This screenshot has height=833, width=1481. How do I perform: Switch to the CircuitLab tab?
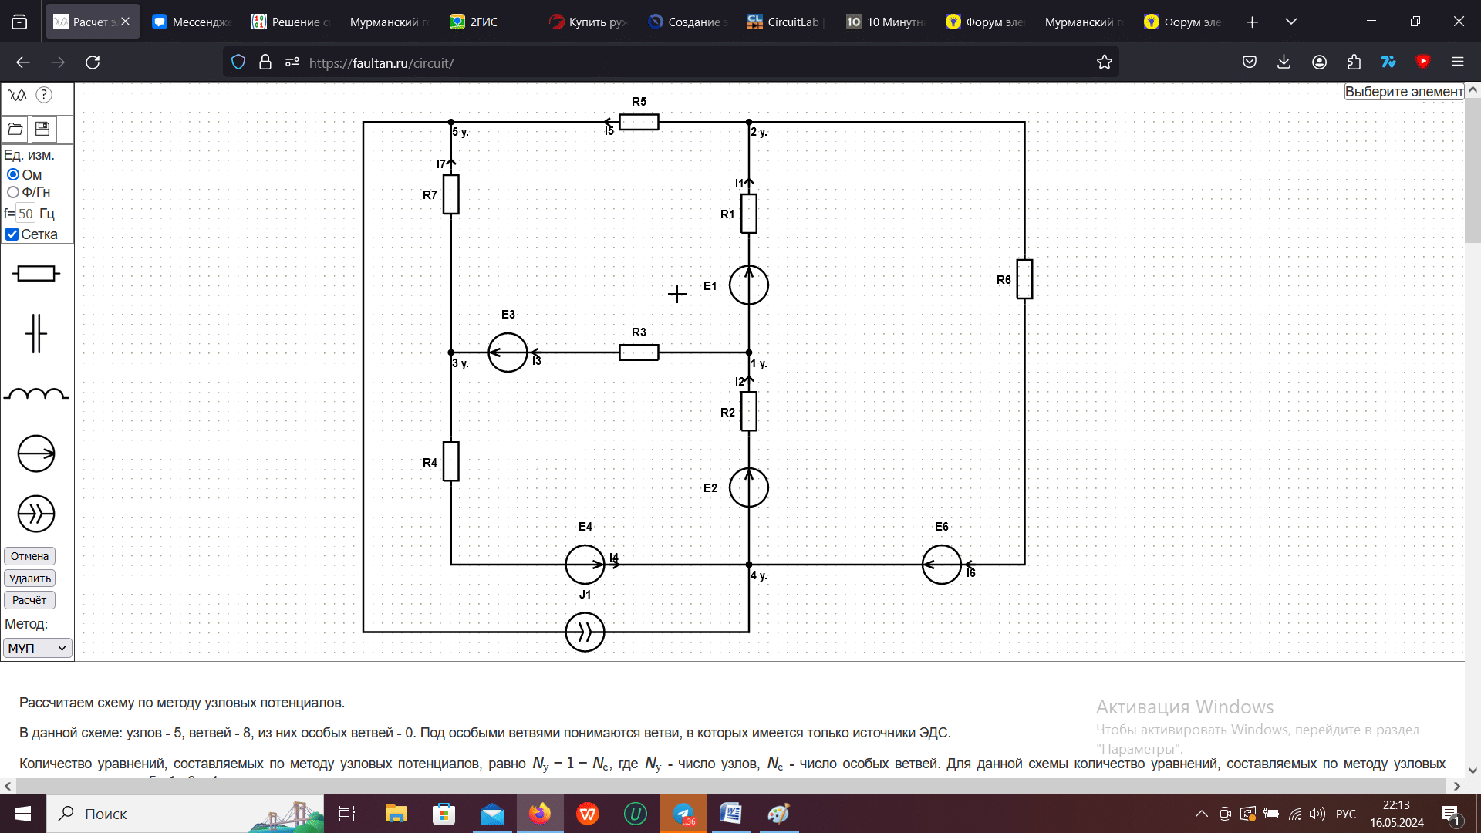pos(787,22)
